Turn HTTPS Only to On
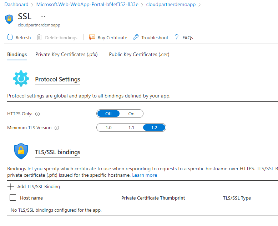This screenshot has width=278, height=226. pos(131,114)
